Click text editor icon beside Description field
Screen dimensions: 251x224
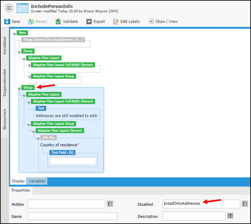click(x=230, y=216)
